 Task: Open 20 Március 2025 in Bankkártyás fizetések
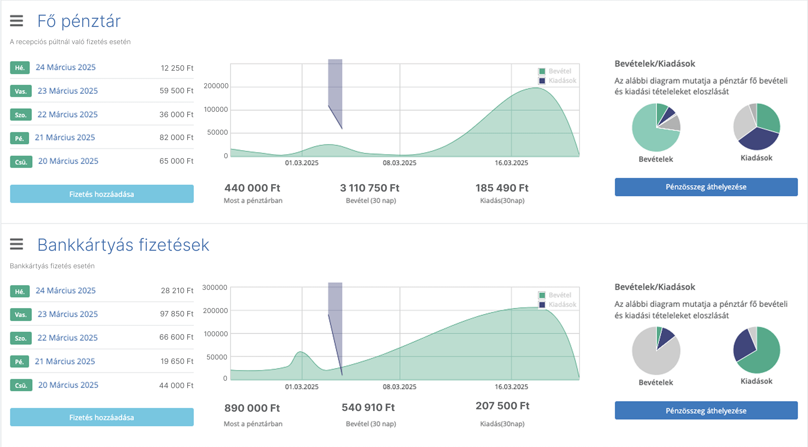pyautogui.click(x=68, y=385)
